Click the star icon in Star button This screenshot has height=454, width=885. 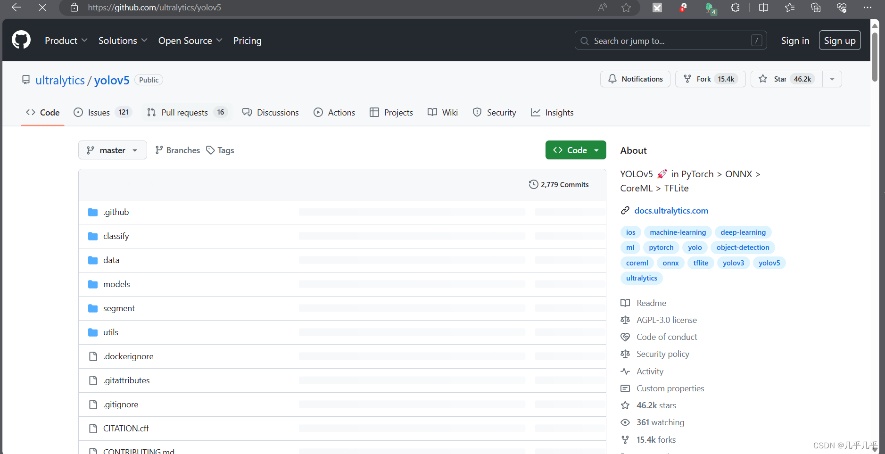point(763,79)
